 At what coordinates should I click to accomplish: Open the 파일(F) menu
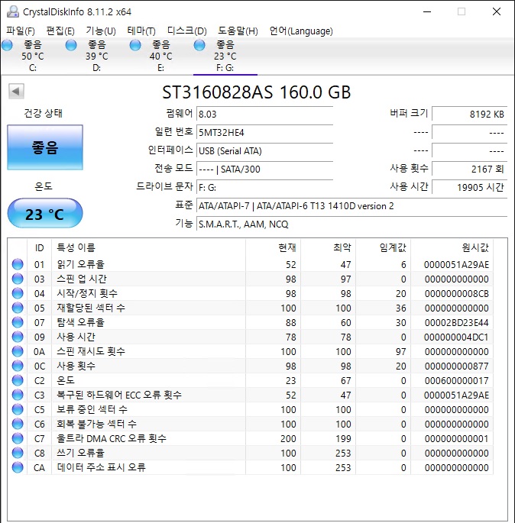(21, 31)
